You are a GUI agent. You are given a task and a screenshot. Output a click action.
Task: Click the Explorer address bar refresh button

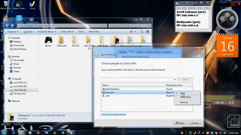[x=105, y=25]
